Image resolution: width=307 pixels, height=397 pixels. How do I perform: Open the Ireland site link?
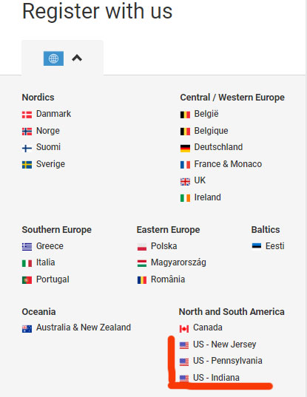[207, 197]
